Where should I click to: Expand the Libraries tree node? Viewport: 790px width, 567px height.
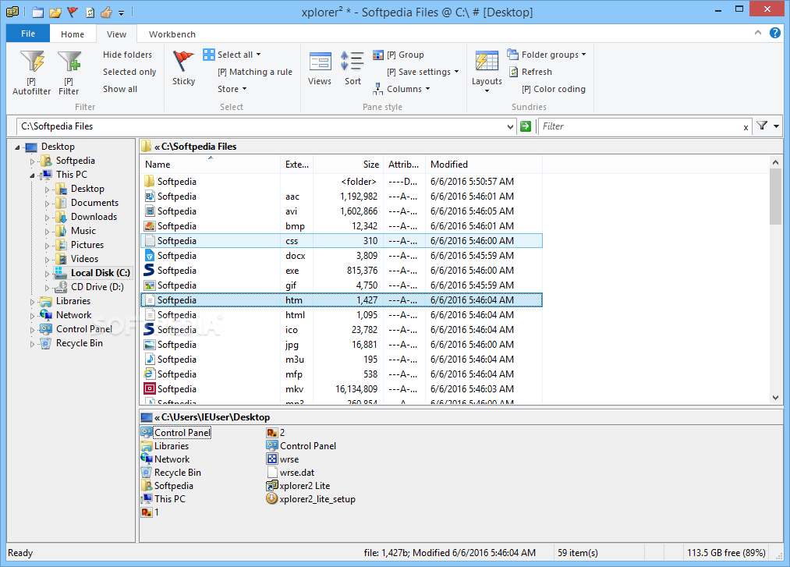32,301
